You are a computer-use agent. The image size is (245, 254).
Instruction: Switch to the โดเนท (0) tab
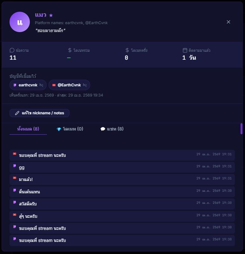click(70, 129)
